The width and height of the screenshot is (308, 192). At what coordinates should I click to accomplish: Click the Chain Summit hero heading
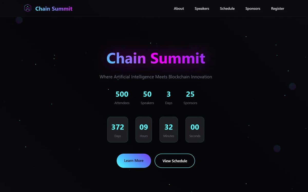pyautogui.click(x=156, y=58)
